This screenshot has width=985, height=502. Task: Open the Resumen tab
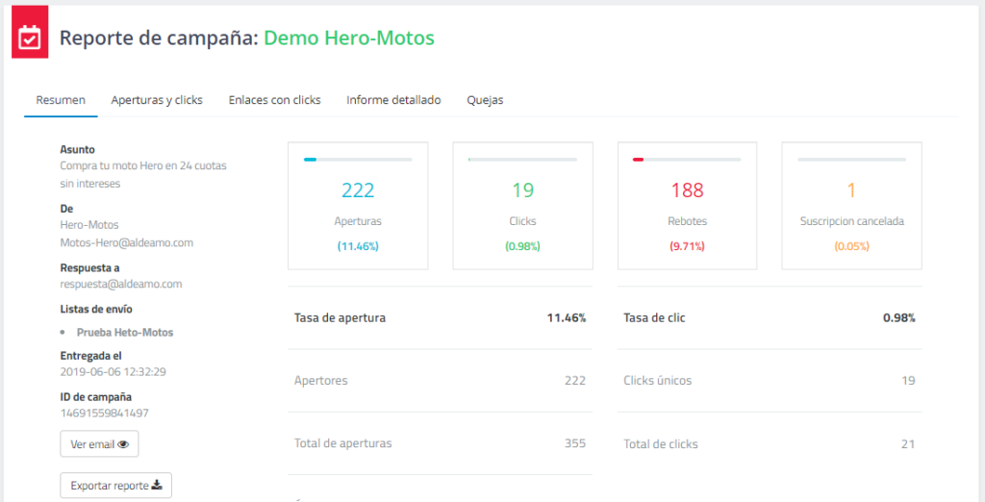coord(61,100)
